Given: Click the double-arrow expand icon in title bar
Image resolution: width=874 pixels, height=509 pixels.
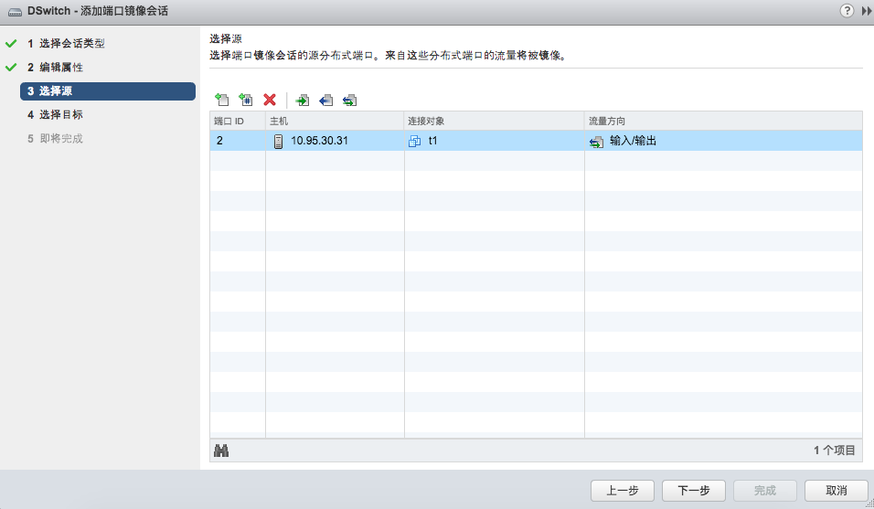Looking at the screenshot, I should (x=867, y=11).
